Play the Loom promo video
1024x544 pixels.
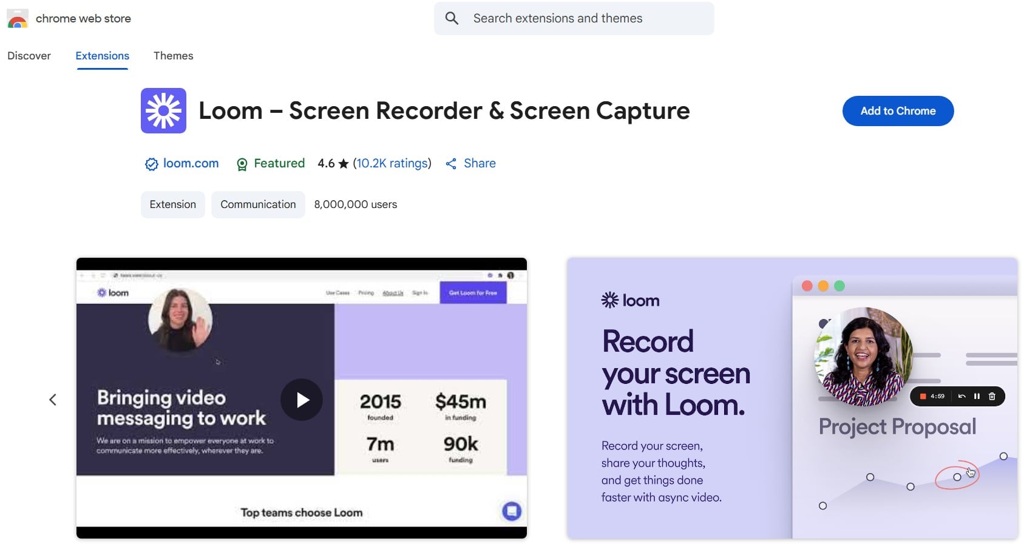click(302, 400)
